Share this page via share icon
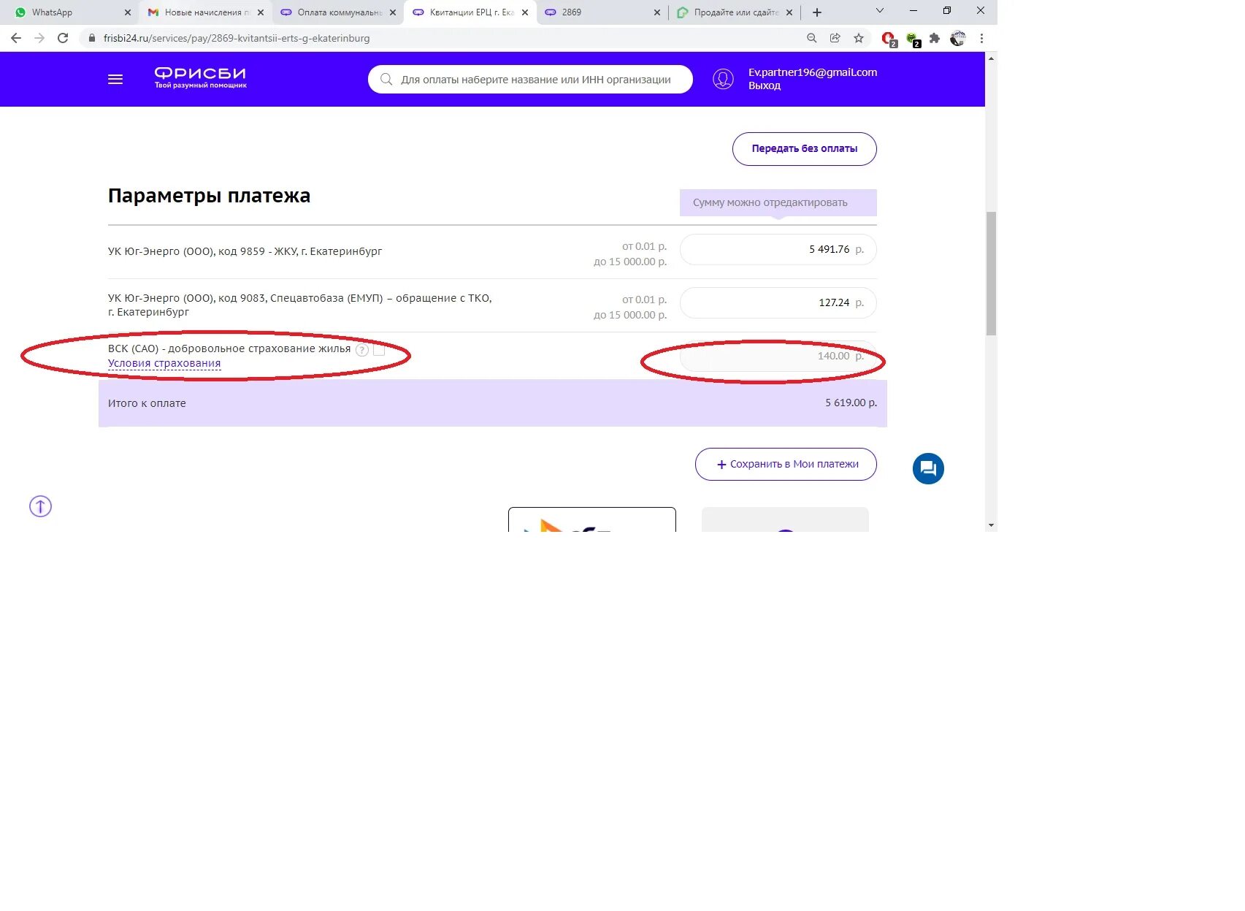This screenshot has width=1245, height=911. (835, 38)
